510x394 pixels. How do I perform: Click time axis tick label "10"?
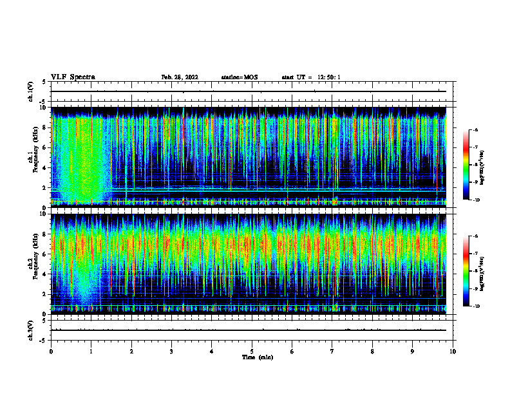pyautogui.click(x=453, y=352)
